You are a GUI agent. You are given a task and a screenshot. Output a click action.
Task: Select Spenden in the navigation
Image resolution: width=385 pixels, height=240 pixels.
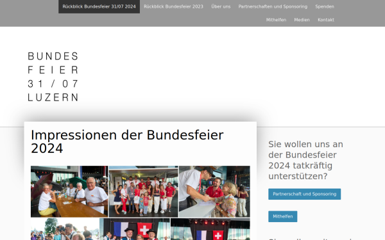pyautogui.click(x=325, y=6)
